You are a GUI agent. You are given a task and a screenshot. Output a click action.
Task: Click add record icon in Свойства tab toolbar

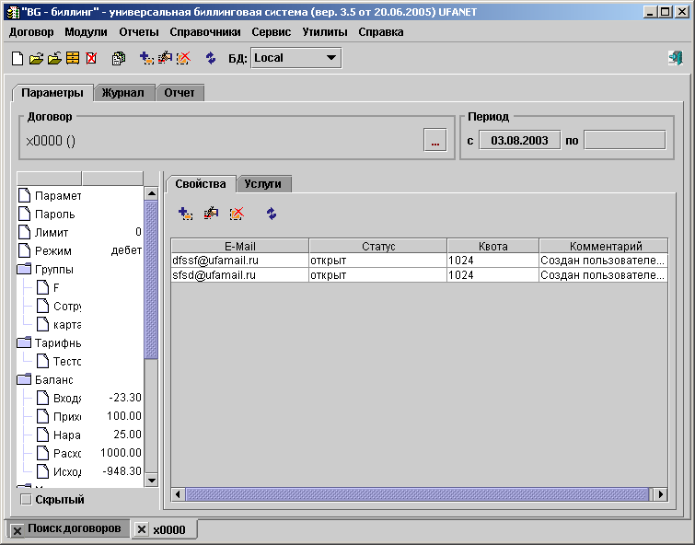pos(185,214)
